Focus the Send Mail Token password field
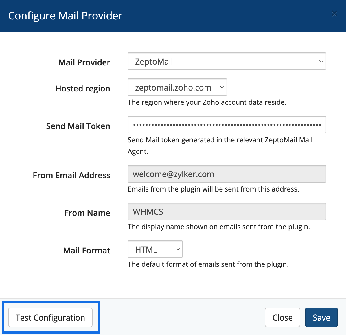This screenshot has height=335, width=346. click(227, 125)
